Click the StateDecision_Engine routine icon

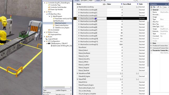pyautogui.click(x=54, y=27)
